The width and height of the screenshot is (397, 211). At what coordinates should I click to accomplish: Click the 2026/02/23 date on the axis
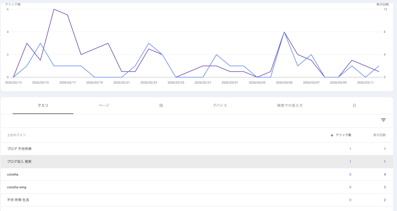pos(148,82)
